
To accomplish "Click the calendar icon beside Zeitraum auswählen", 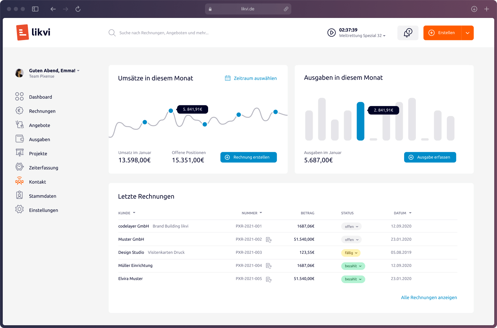I will [x=228, y=78].
